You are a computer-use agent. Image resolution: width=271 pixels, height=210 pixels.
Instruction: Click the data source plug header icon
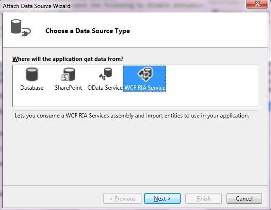point(20,28)
